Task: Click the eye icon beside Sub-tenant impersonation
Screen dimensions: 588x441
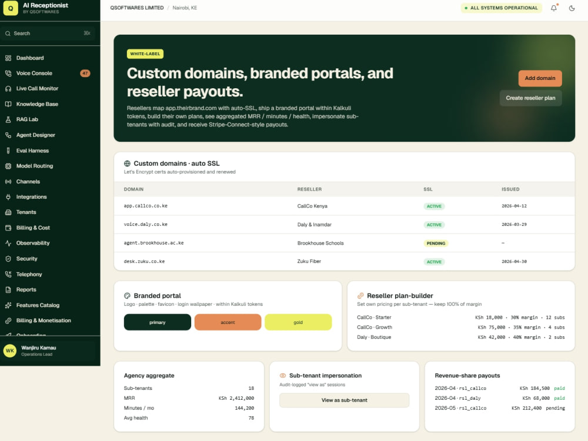Action: pos(283,376)
